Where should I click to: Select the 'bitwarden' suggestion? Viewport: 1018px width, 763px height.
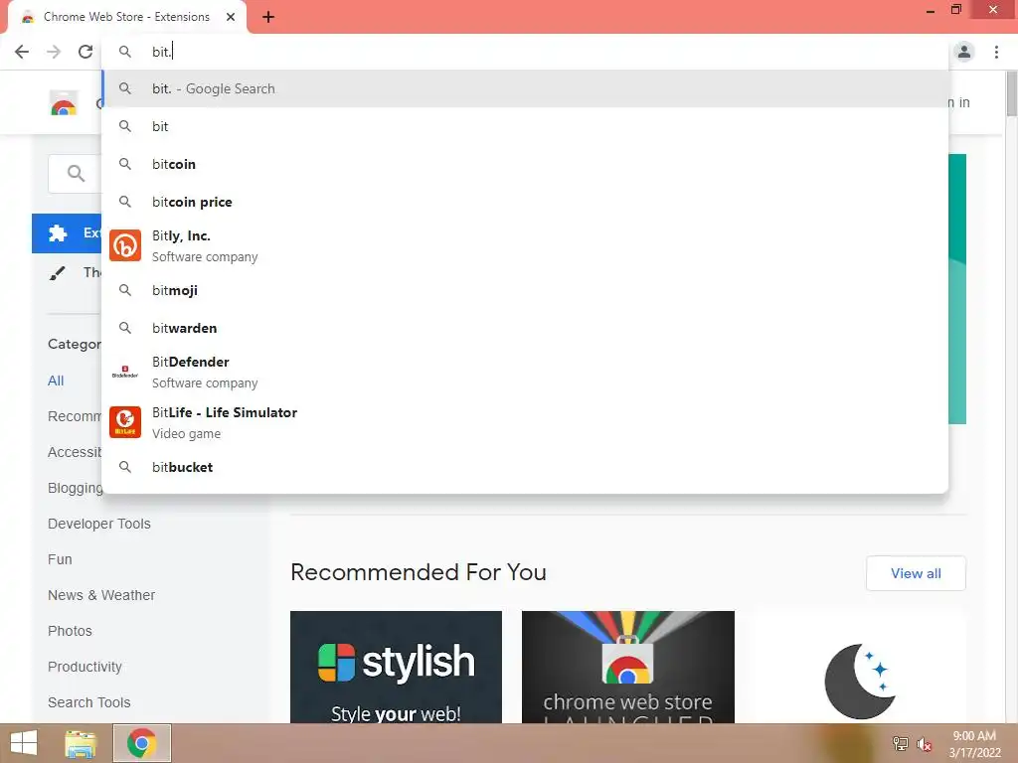click(x=525, y=328)
